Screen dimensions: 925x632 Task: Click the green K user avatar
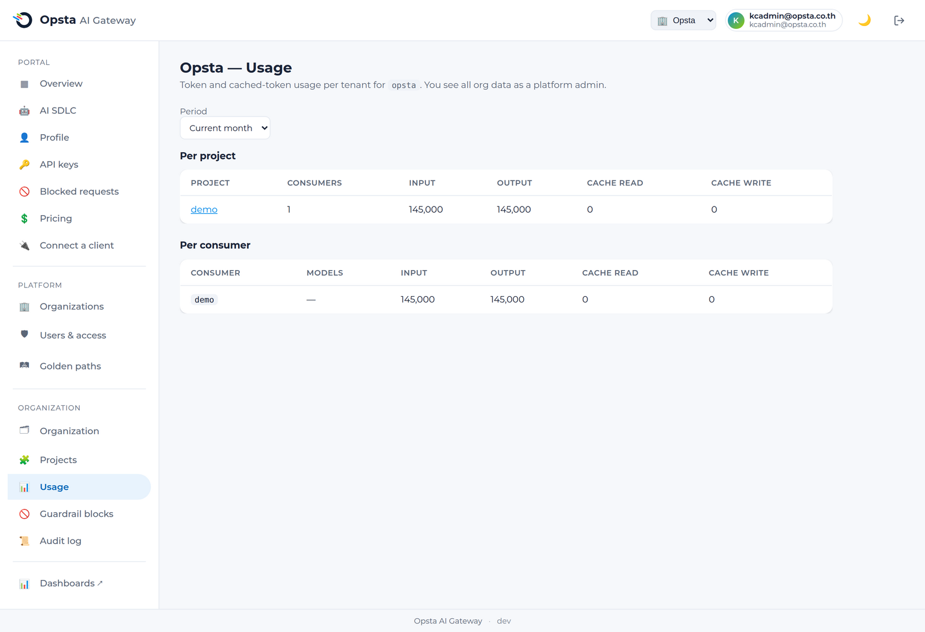click(736, 21)
